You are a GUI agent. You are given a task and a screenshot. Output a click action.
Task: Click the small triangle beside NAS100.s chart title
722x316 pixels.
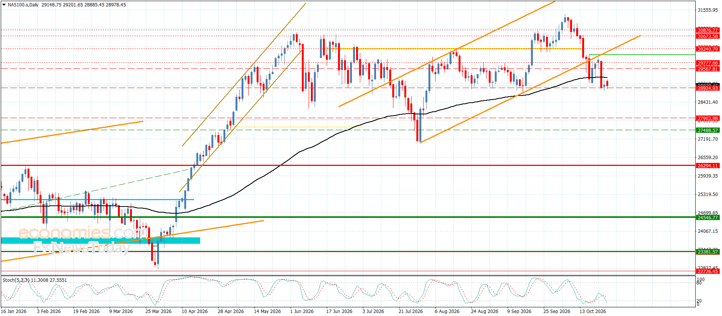[4, 5]
